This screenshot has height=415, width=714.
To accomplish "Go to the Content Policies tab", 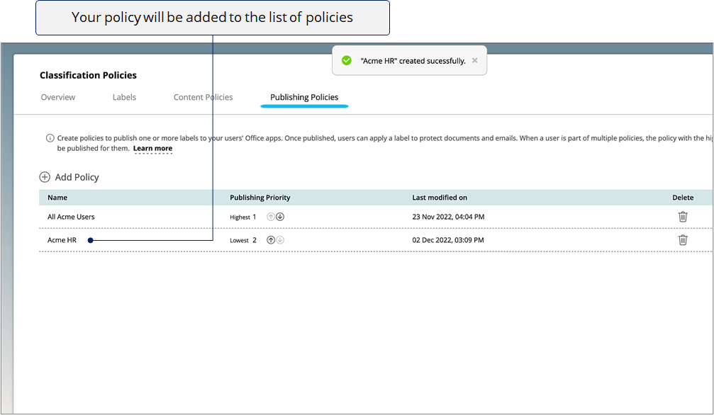I will pos(203,97).
